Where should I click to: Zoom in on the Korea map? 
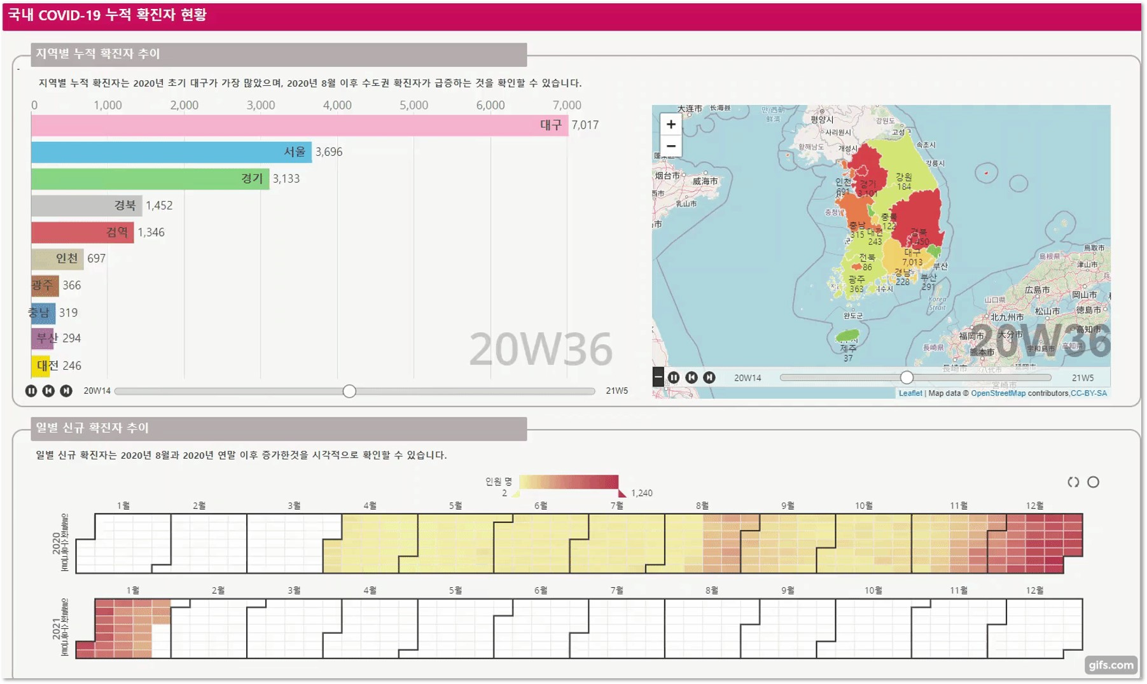point(671,125)
